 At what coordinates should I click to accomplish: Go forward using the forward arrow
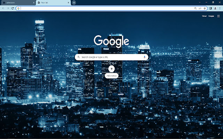pyautogui.click(x=8, y=8)
